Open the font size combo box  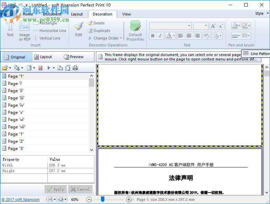(201, 26)
